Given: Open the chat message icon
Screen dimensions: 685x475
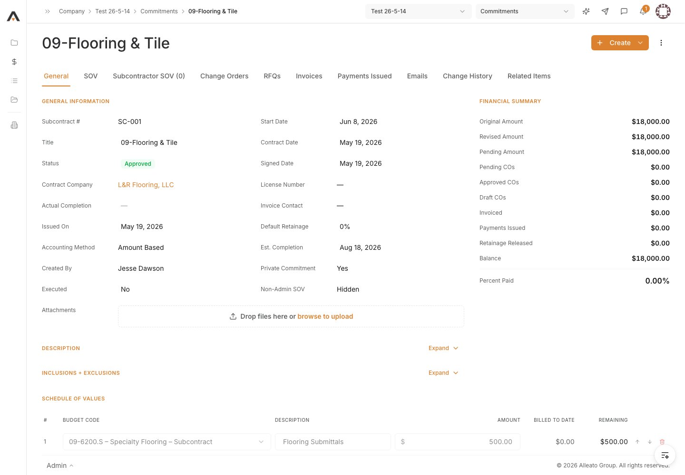Looking at the screenshot, I should [624, 11].
